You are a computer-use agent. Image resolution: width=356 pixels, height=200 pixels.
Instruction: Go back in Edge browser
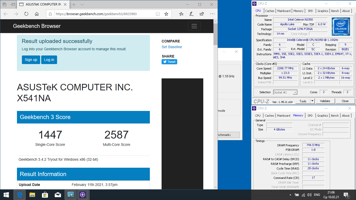[x=6, y=14]
